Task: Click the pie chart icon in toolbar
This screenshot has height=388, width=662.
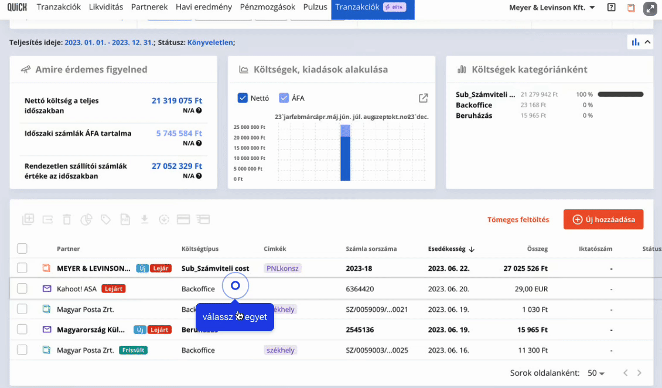Action: [86, 220]
